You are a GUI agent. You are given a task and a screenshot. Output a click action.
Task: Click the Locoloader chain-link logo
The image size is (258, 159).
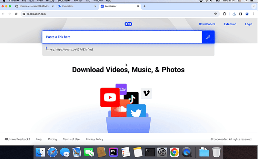point(128,24)
